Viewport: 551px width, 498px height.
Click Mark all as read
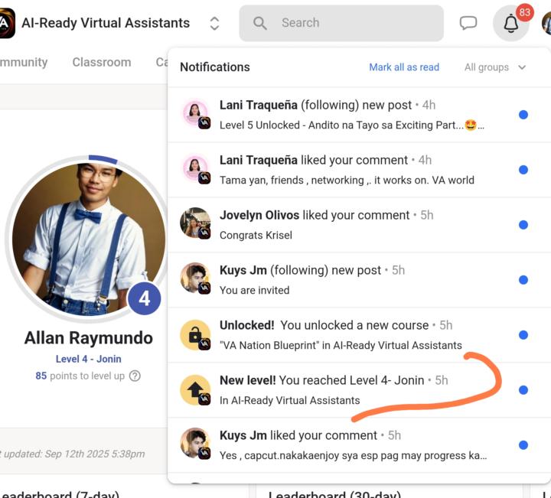tap(404, 67)
